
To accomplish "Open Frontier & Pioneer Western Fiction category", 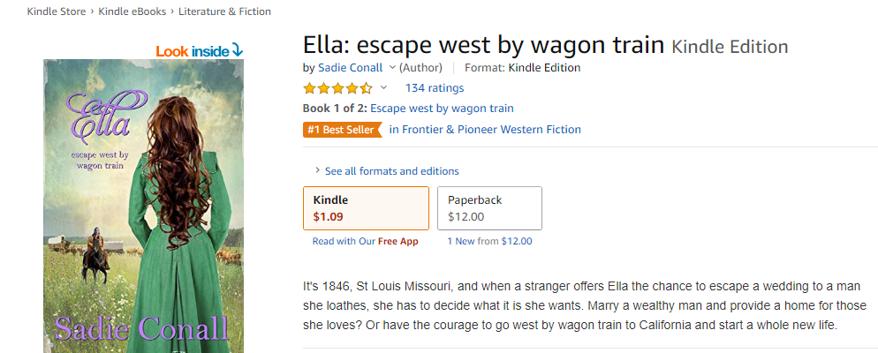I will (485, 130).
